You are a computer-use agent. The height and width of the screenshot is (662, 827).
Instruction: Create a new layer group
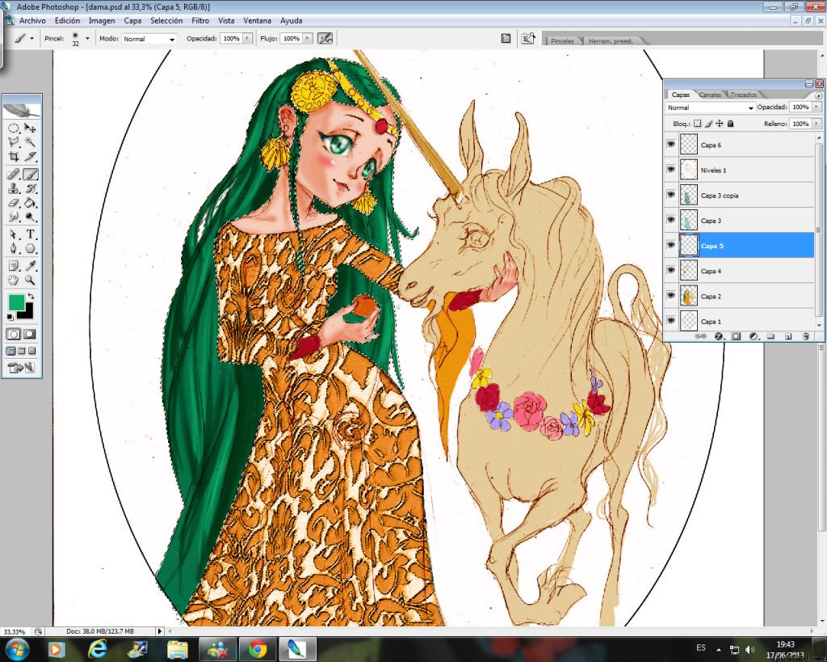(x=770, y=336)
